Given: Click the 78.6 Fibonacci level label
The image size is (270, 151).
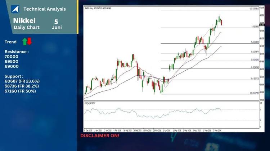Looking at the screenshot, I should point(255,79).
